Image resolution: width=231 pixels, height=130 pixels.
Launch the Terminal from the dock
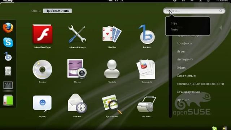(x=8, y=86)
